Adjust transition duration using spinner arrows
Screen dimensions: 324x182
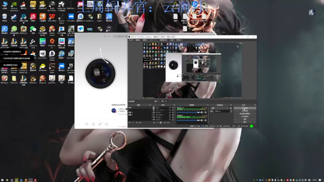coord(231,111)
